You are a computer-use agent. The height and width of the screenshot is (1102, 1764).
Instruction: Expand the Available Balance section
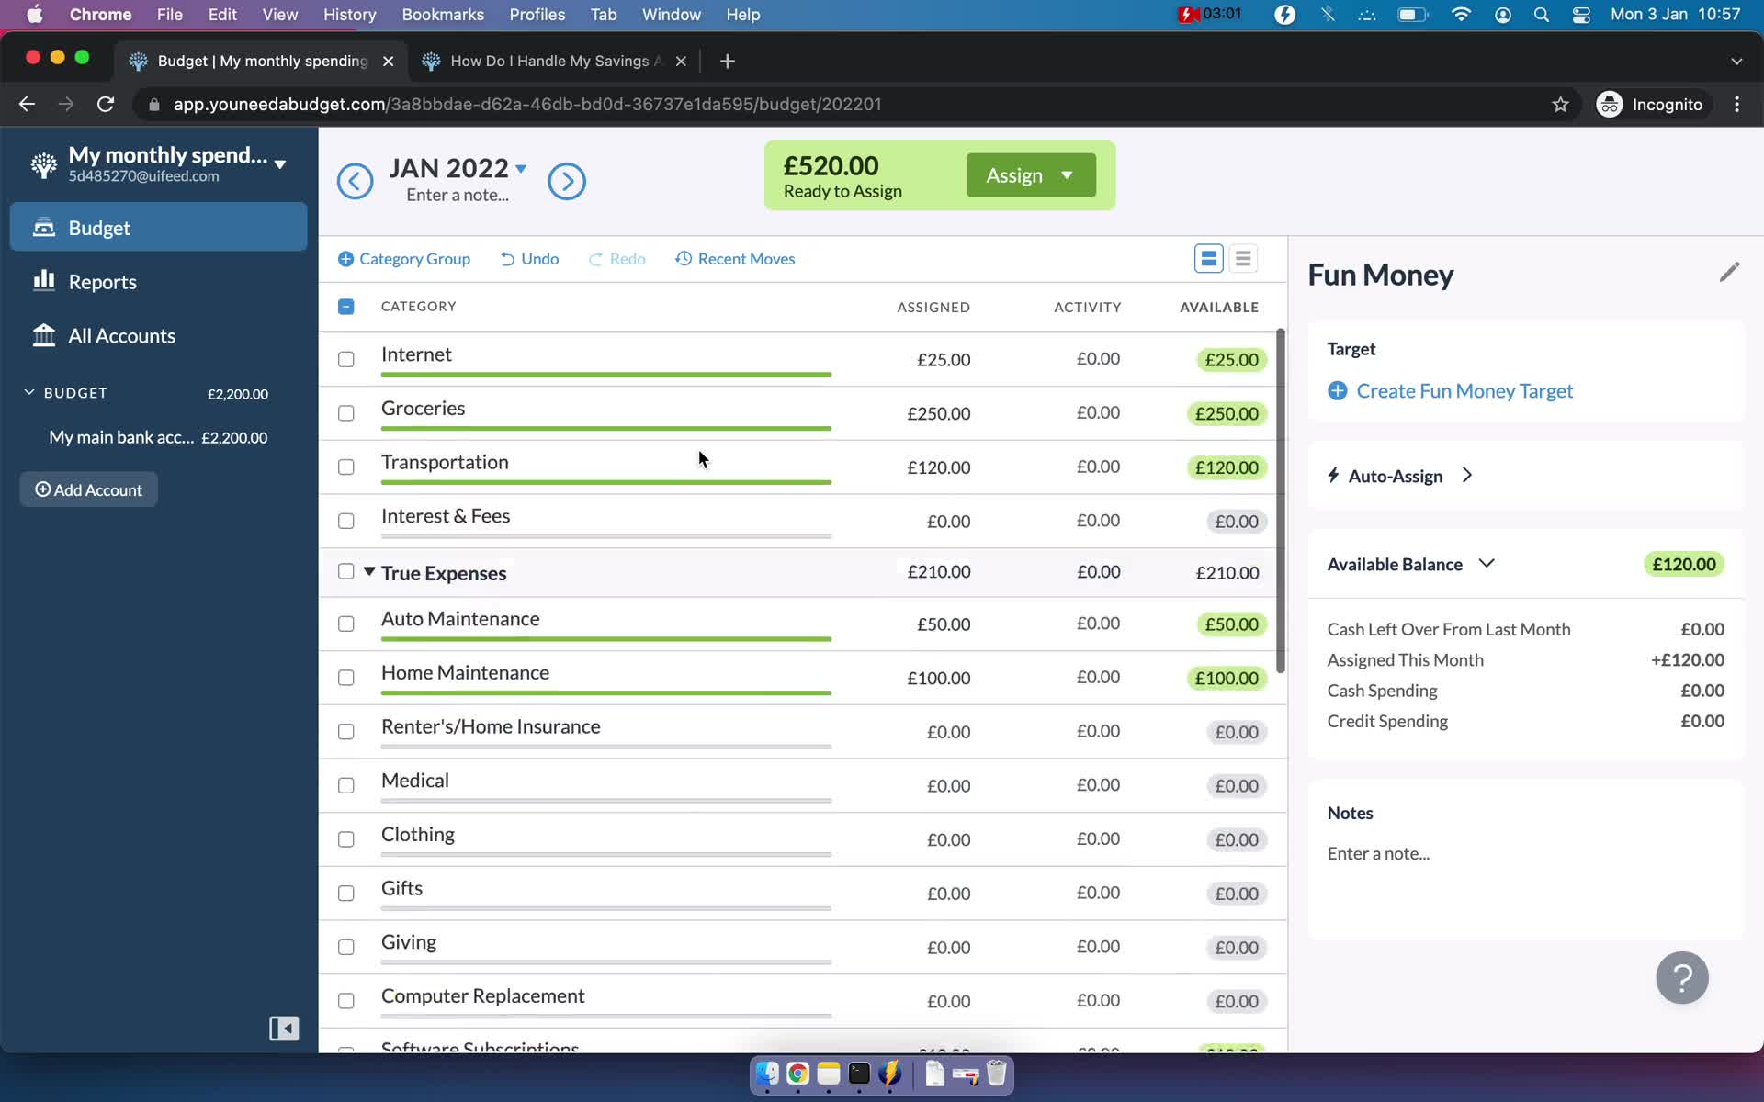(x=1486, y=564)
